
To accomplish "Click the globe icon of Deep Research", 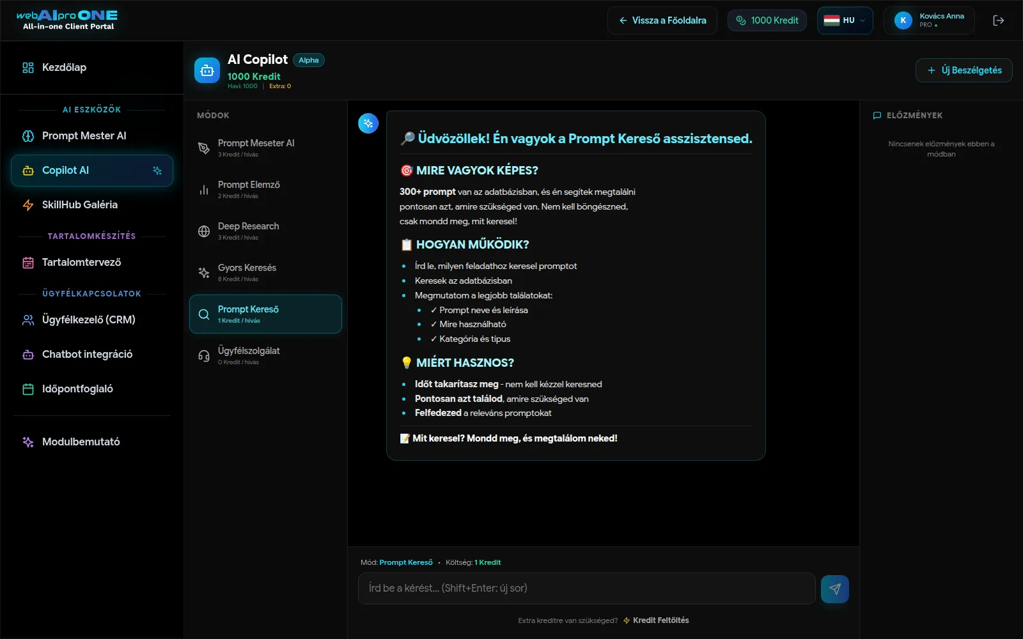I will pyautogui.click(x=204, y=231).
